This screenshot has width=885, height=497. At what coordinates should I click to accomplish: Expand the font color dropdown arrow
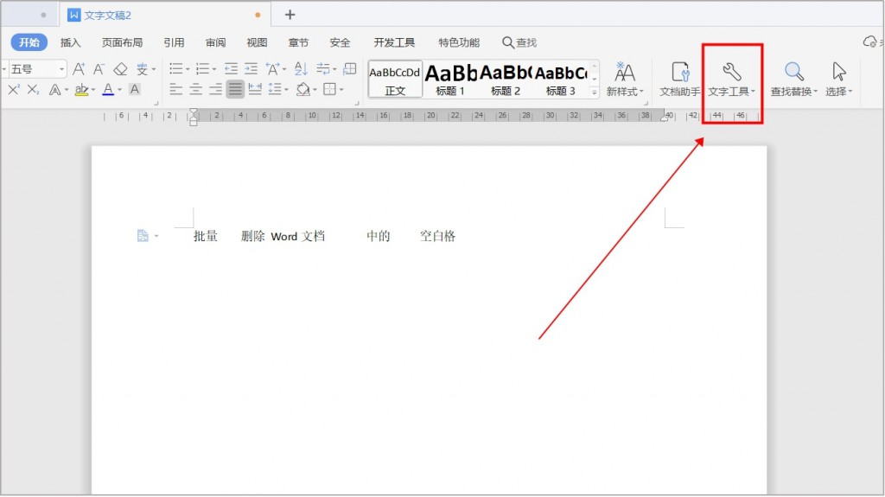click(x=119, y=90)
